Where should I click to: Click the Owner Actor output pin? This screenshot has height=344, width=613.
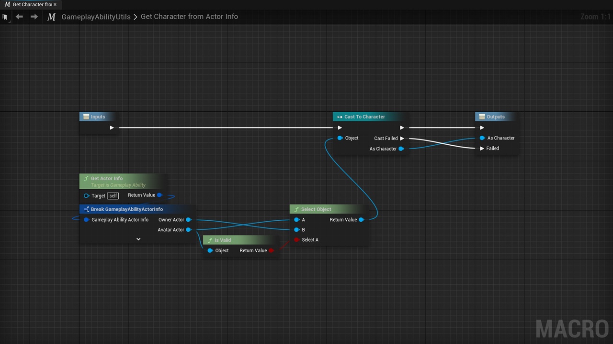pyautogui.click(x=189, y=220)
